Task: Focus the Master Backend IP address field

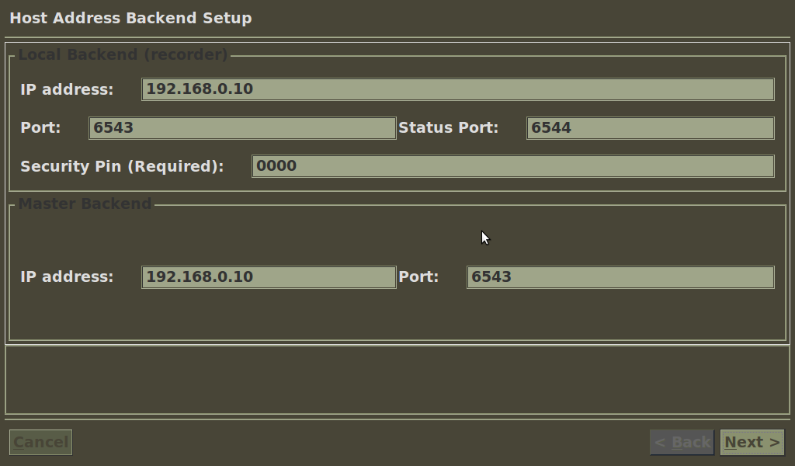Action: pos(269,277)
